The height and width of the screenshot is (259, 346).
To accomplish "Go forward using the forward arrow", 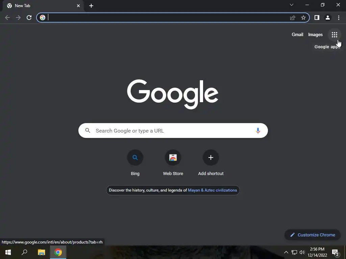I will 18,18.
